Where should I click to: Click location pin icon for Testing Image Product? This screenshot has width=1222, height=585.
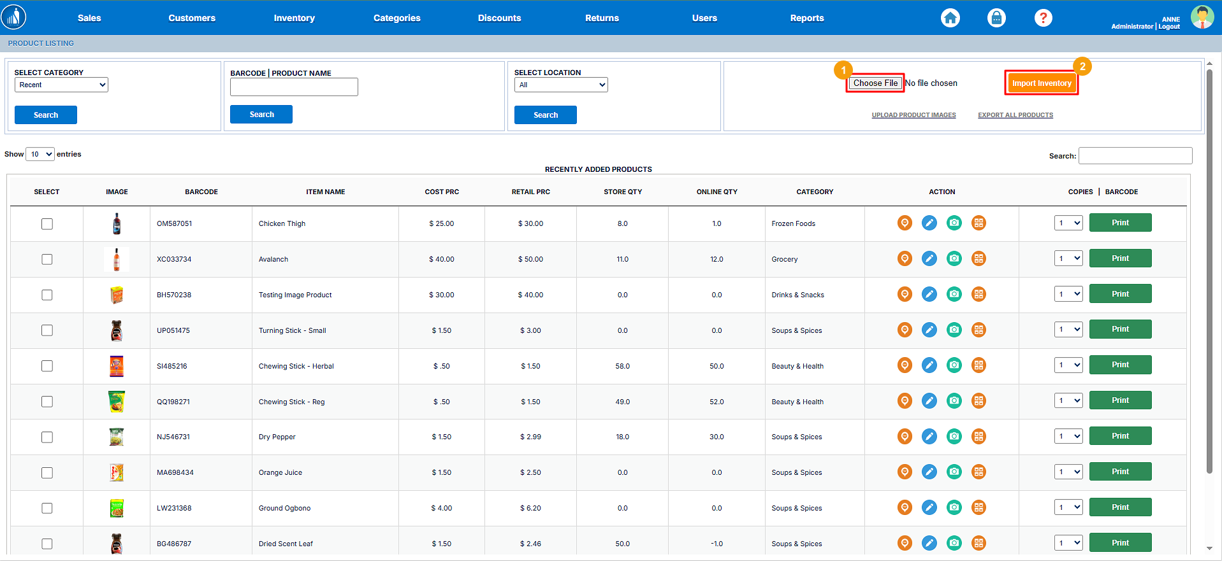point(905,294)
